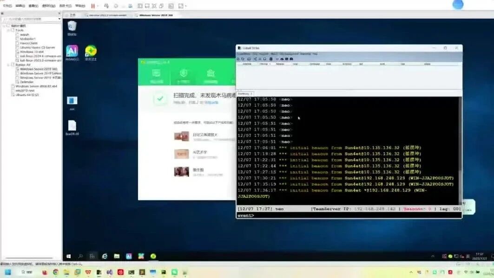Open the 360 security guard desktop shortcut
Screen dimensions: 494x278
tap(91, 52)
